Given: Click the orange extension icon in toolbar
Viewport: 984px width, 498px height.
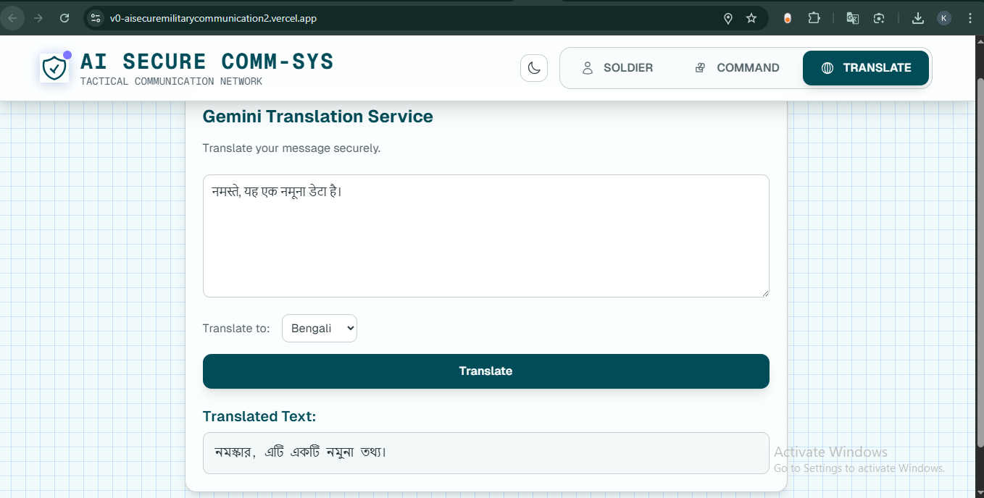Looking at the screenshot, I should click(x=788, y=18).
